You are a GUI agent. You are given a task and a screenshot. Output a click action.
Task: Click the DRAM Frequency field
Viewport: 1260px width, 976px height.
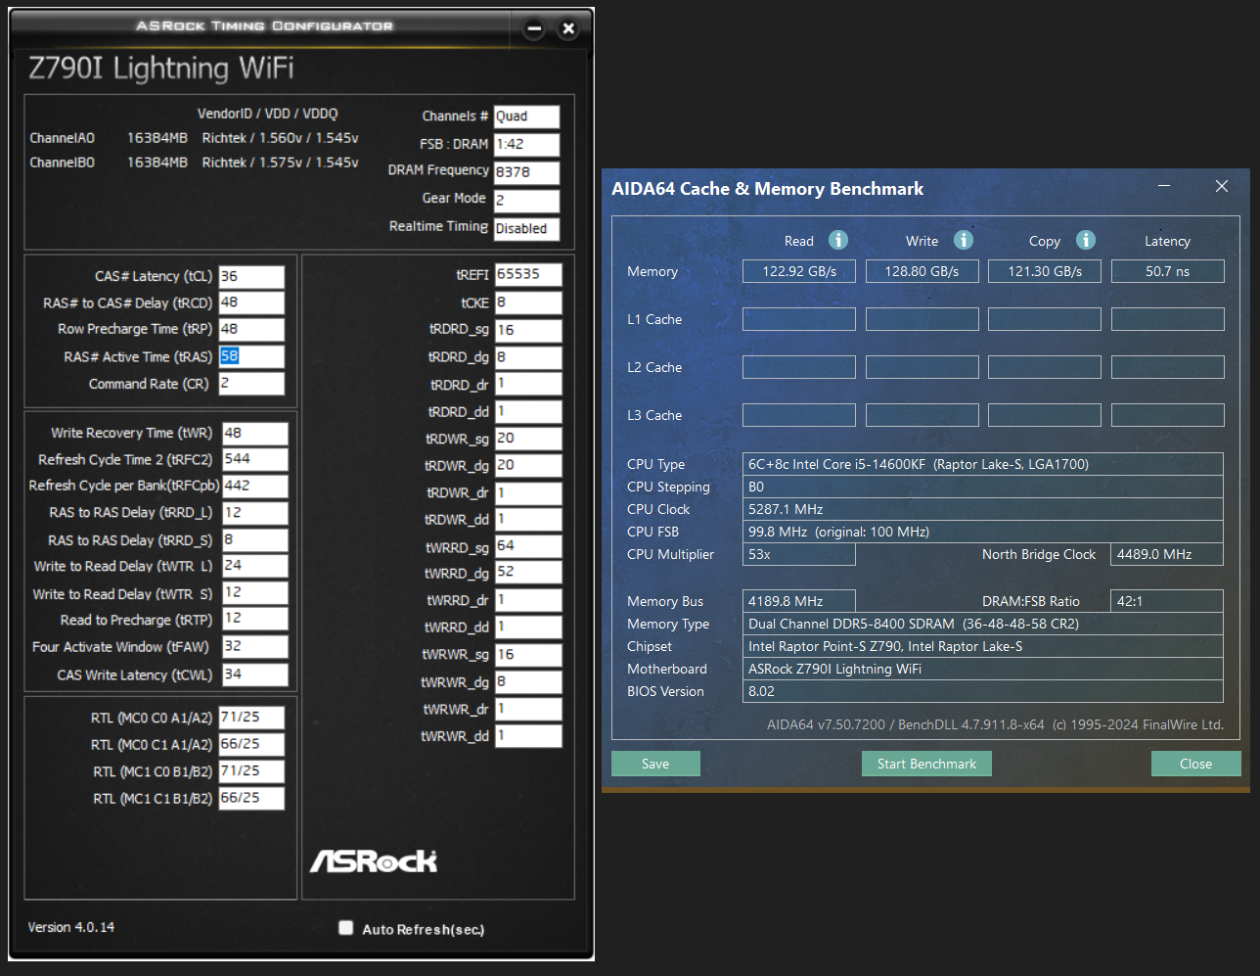coord(526,172)
